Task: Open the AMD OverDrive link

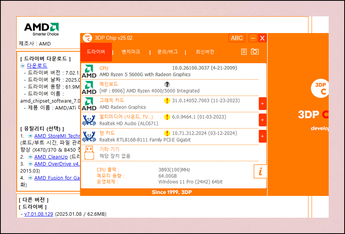Action: 57,164
